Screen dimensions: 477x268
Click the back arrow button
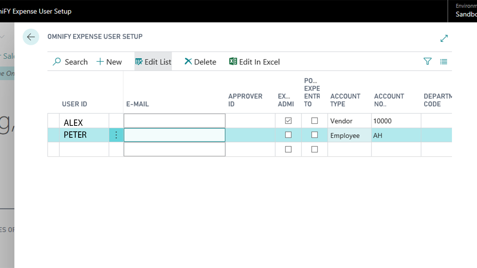tap(31, 37)
